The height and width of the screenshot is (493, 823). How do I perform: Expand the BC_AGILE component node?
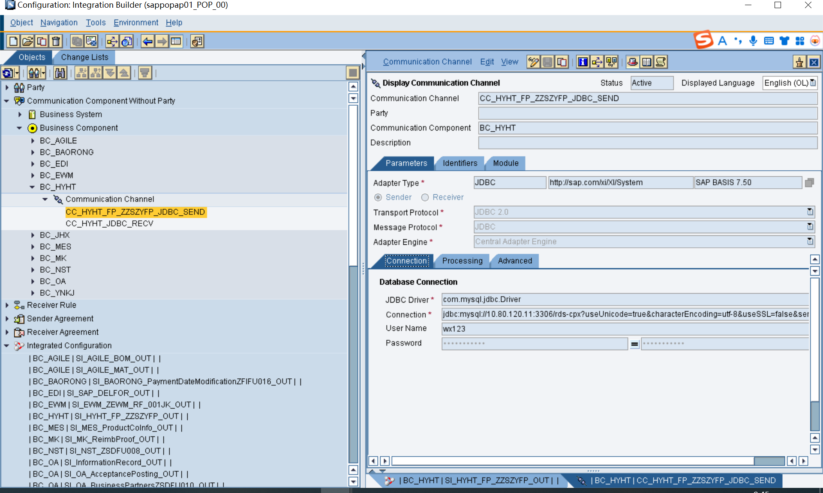33,141
